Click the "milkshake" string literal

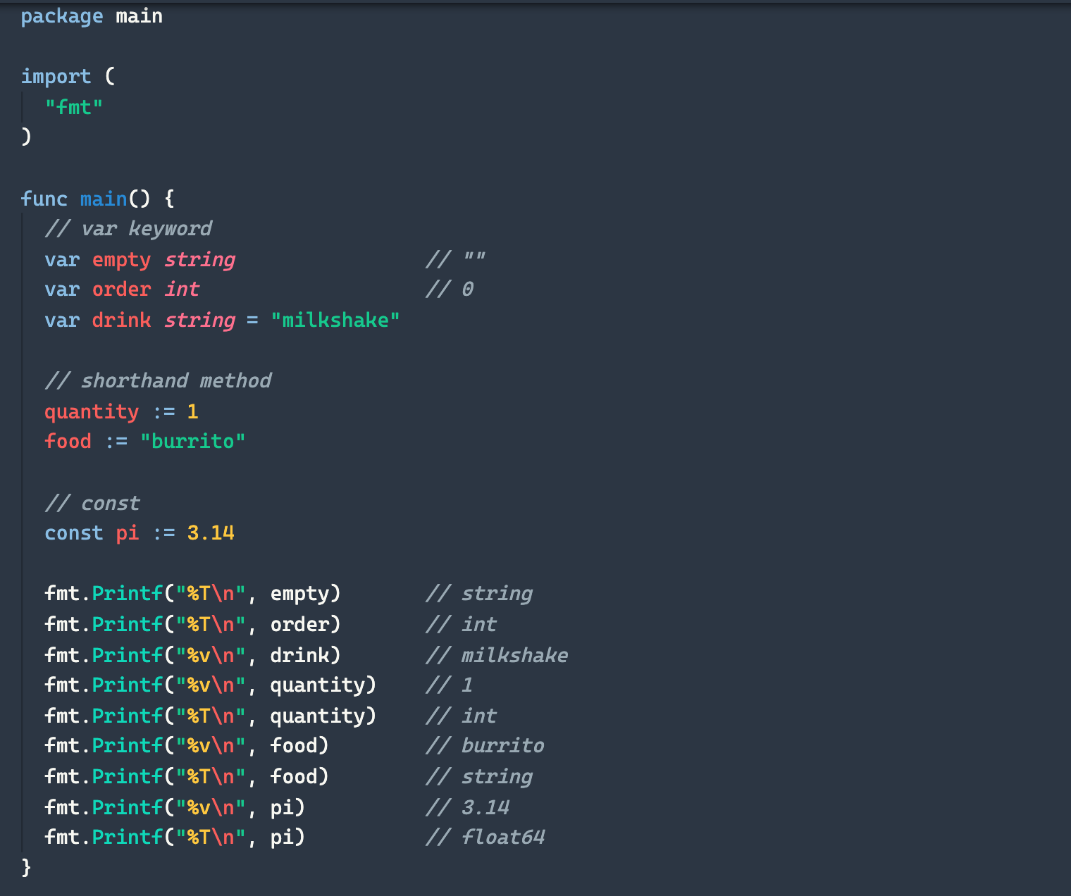click(x=335, y=321)
